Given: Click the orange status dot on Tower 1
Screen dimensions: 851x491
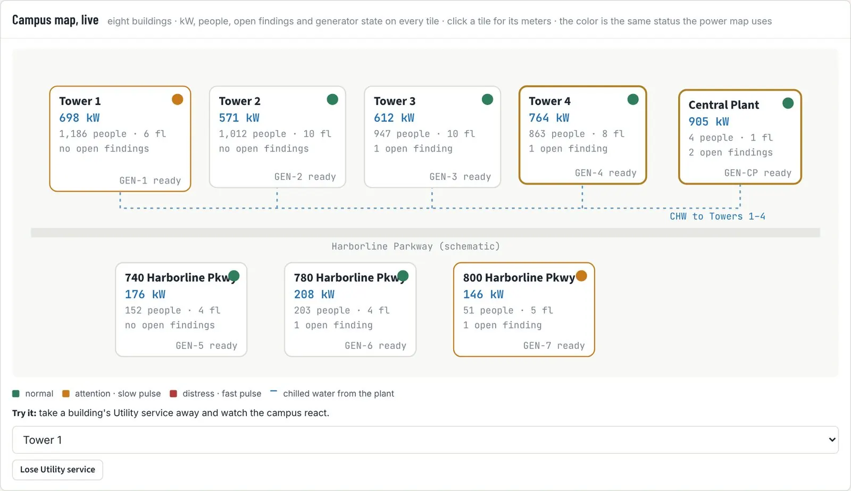Looking at the screenshot, I should tap(178, 99).
